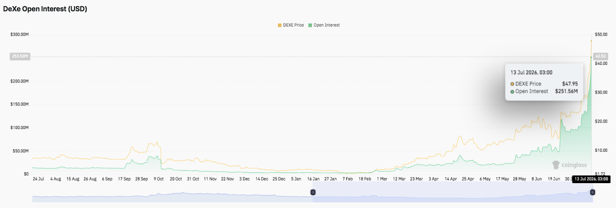Click the $300.00M y-axis label
Image resolution: width=616 pixels, height=208 pixels.
click(x=20, y=34)
